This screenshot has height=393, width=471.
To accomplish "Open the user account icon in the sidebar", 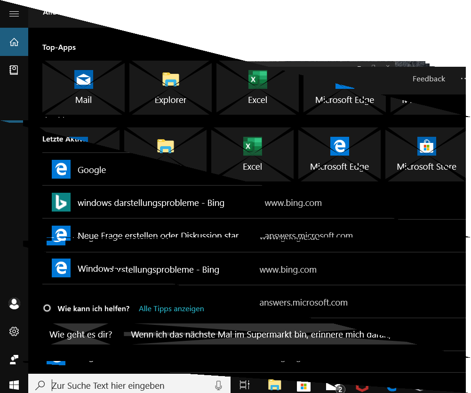I will (x=14, y=304).
